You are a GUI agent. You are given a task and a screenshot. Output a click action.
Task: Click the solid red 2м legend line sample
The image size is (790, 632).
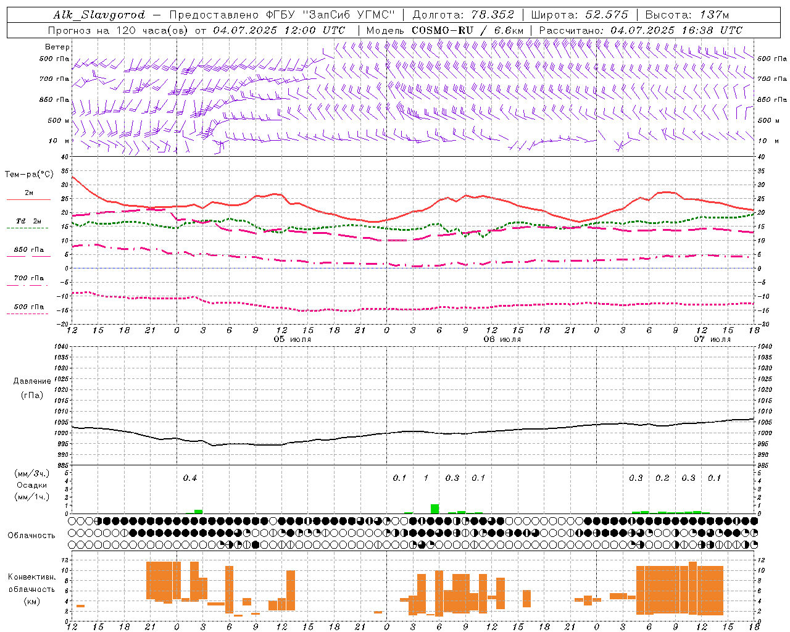click(28, 200)
